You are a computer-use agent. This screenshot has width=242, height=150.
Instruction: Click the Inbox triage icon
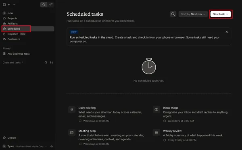[156, 109]
